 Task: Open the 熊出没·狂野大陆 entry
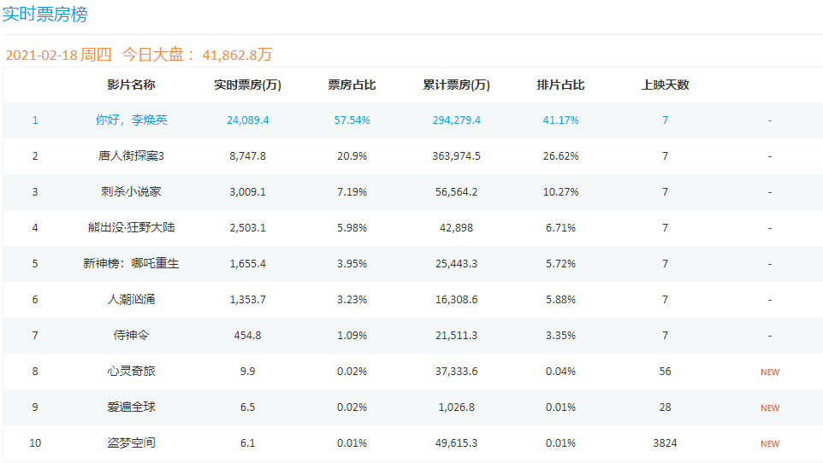pos(131,227)
